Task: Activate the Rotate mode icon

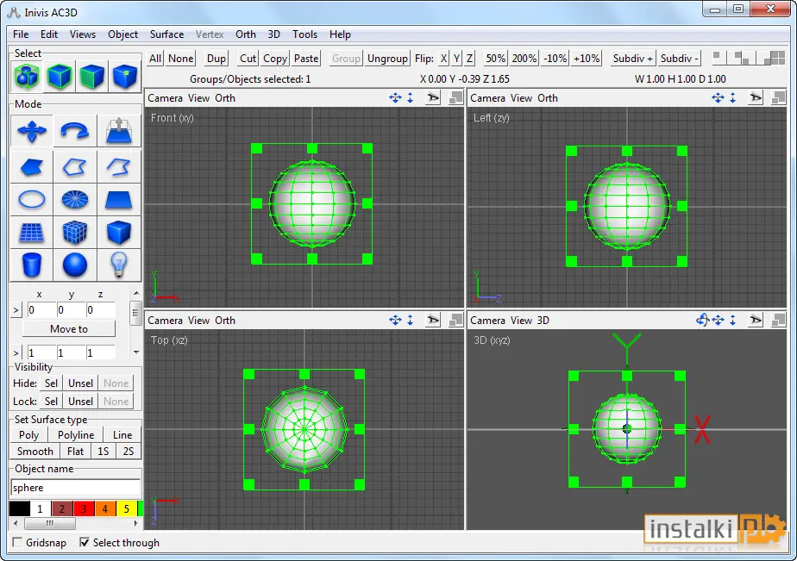Action: [x=75, y=131]
